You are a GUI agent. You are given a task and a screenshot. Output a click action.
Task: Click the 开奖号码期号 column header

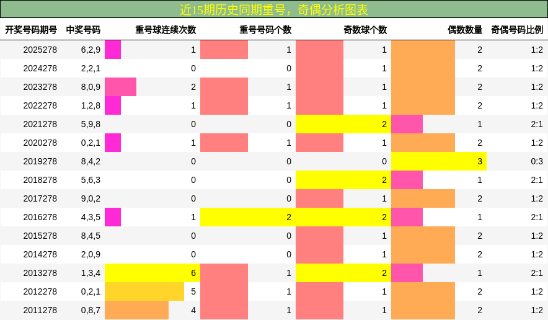tap(31, 30)
